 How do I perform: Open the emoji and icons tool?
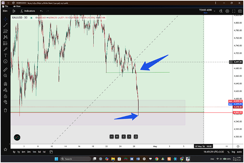[5, 62]
